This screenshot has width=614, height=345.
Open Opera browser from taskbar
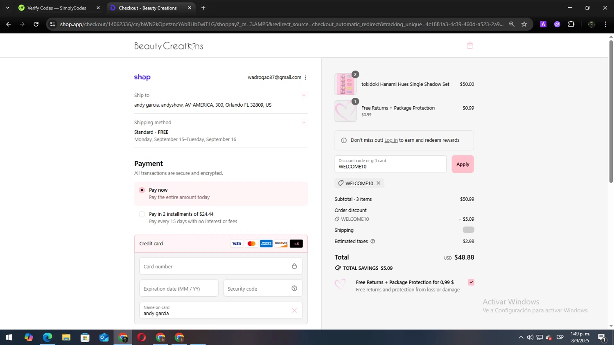[142, 337]
